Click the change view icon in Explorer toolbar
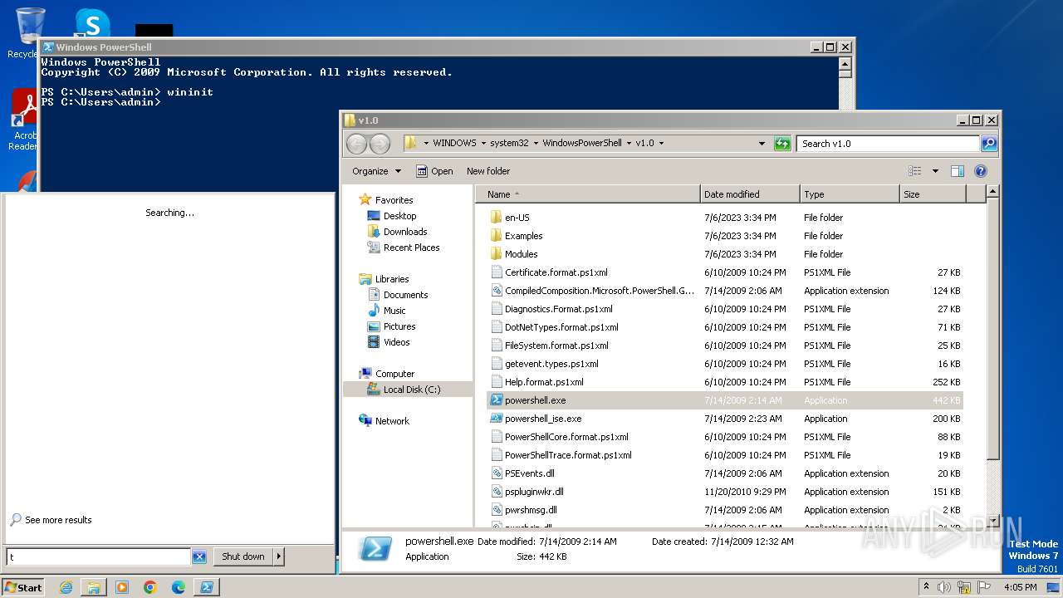The height and width of the screenshot is (598, 1063). 915,171
